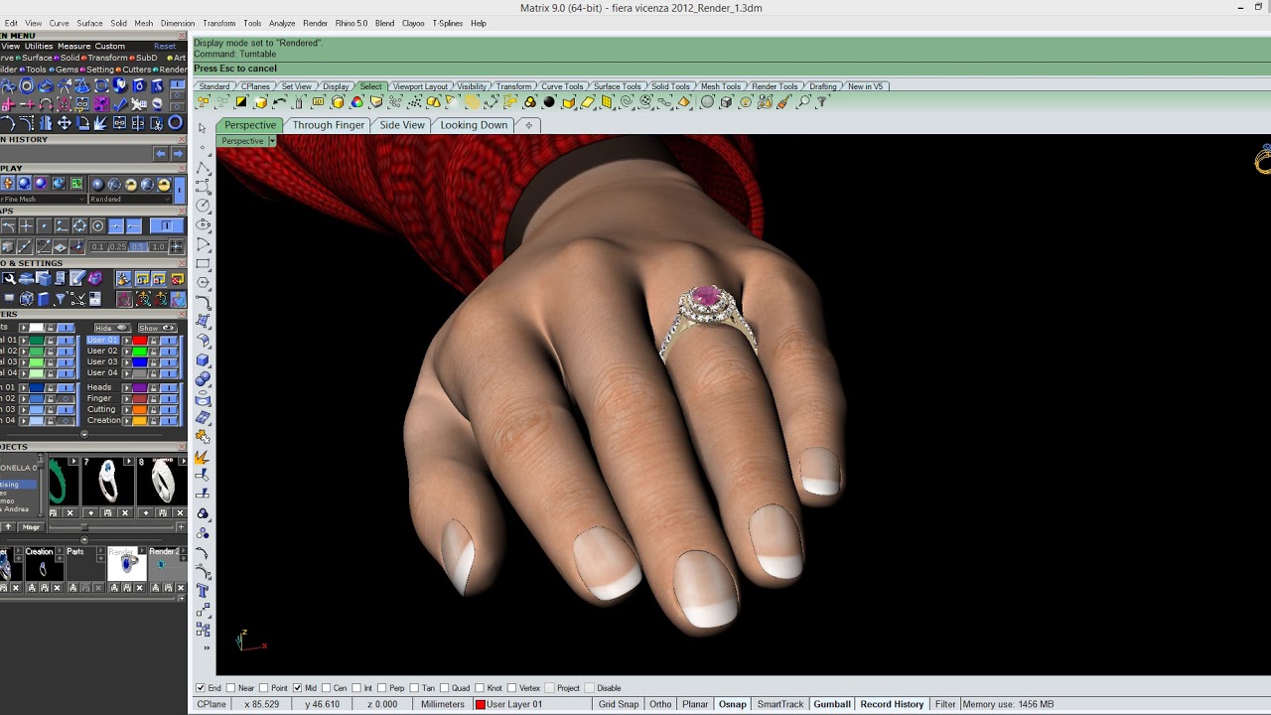This screenshot has width=1271, height=715.
Task: Open the Perspective viewport dropdown arrow
Action: (272, 141)
